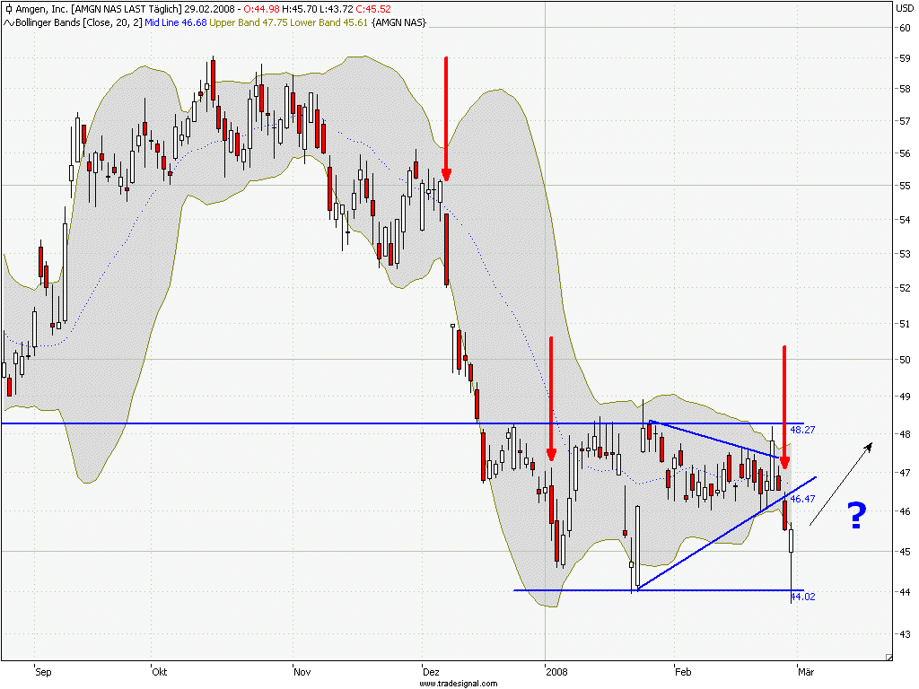This screenshot has height=689, width=919.
Task: Select the Bollinger Bands [Close, 20, 2] label
Action: coord(79,22)
